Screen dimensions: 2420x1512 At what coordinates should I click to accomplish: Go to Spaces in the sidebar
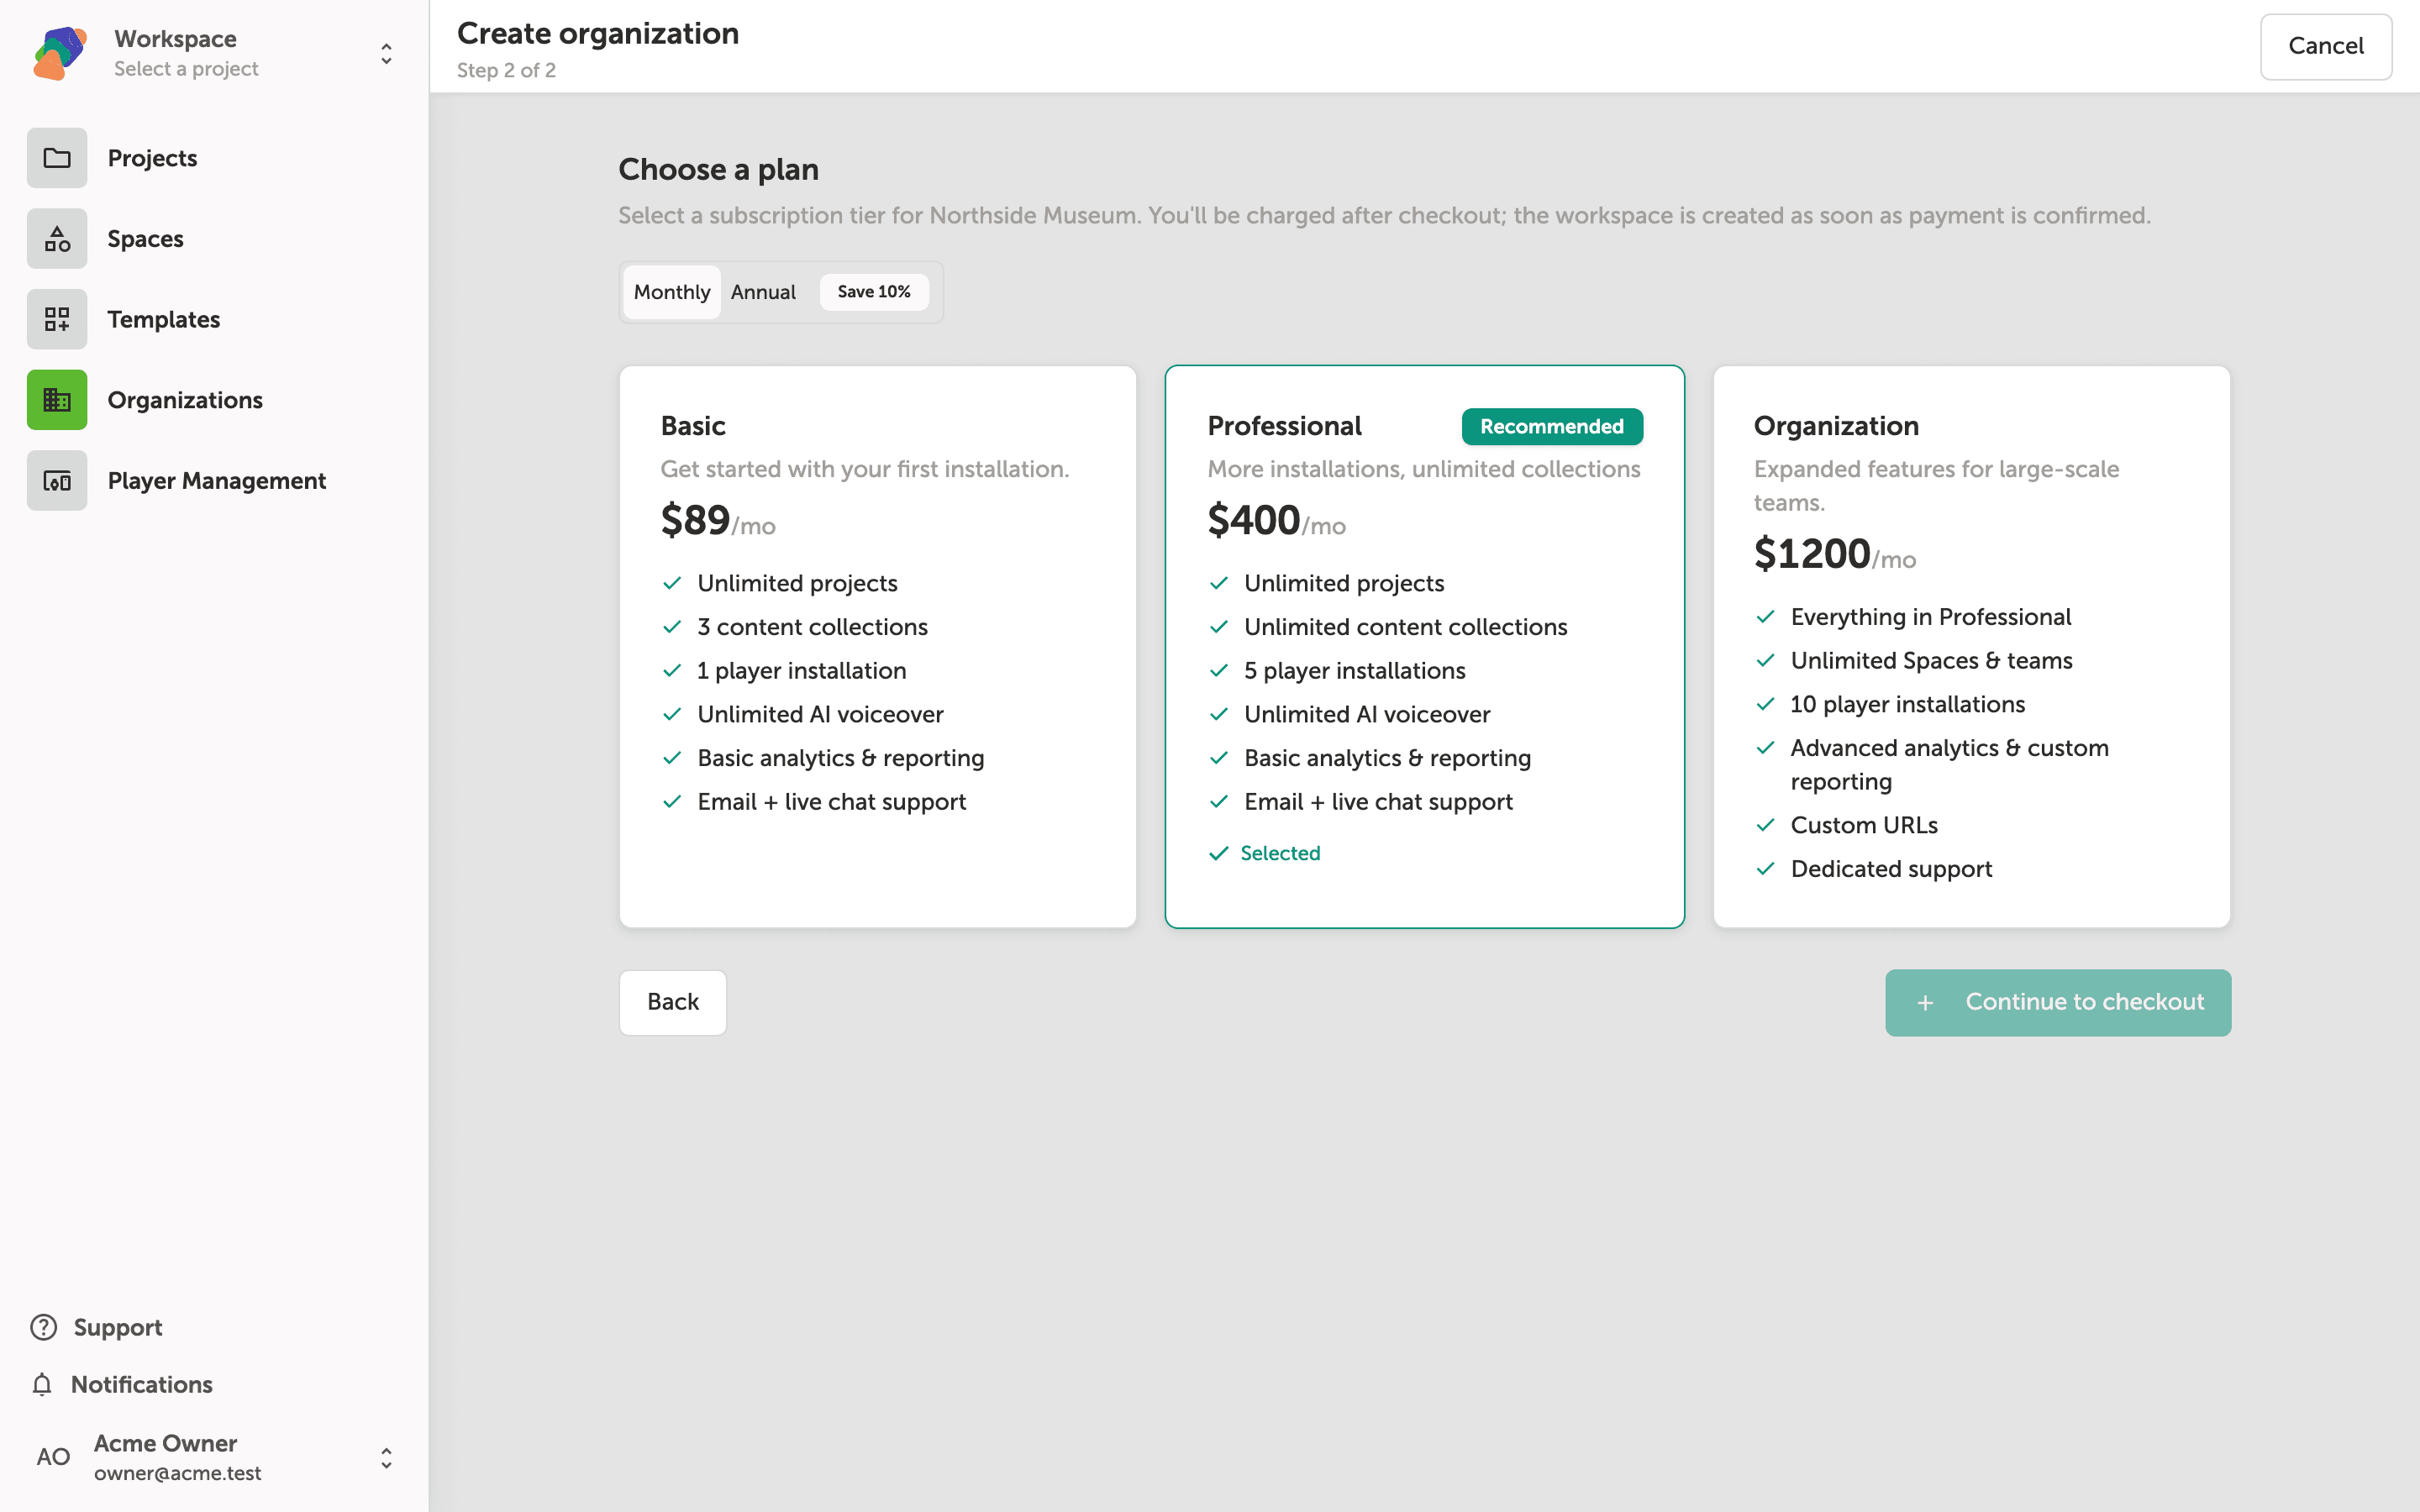(x=214, y=239)
